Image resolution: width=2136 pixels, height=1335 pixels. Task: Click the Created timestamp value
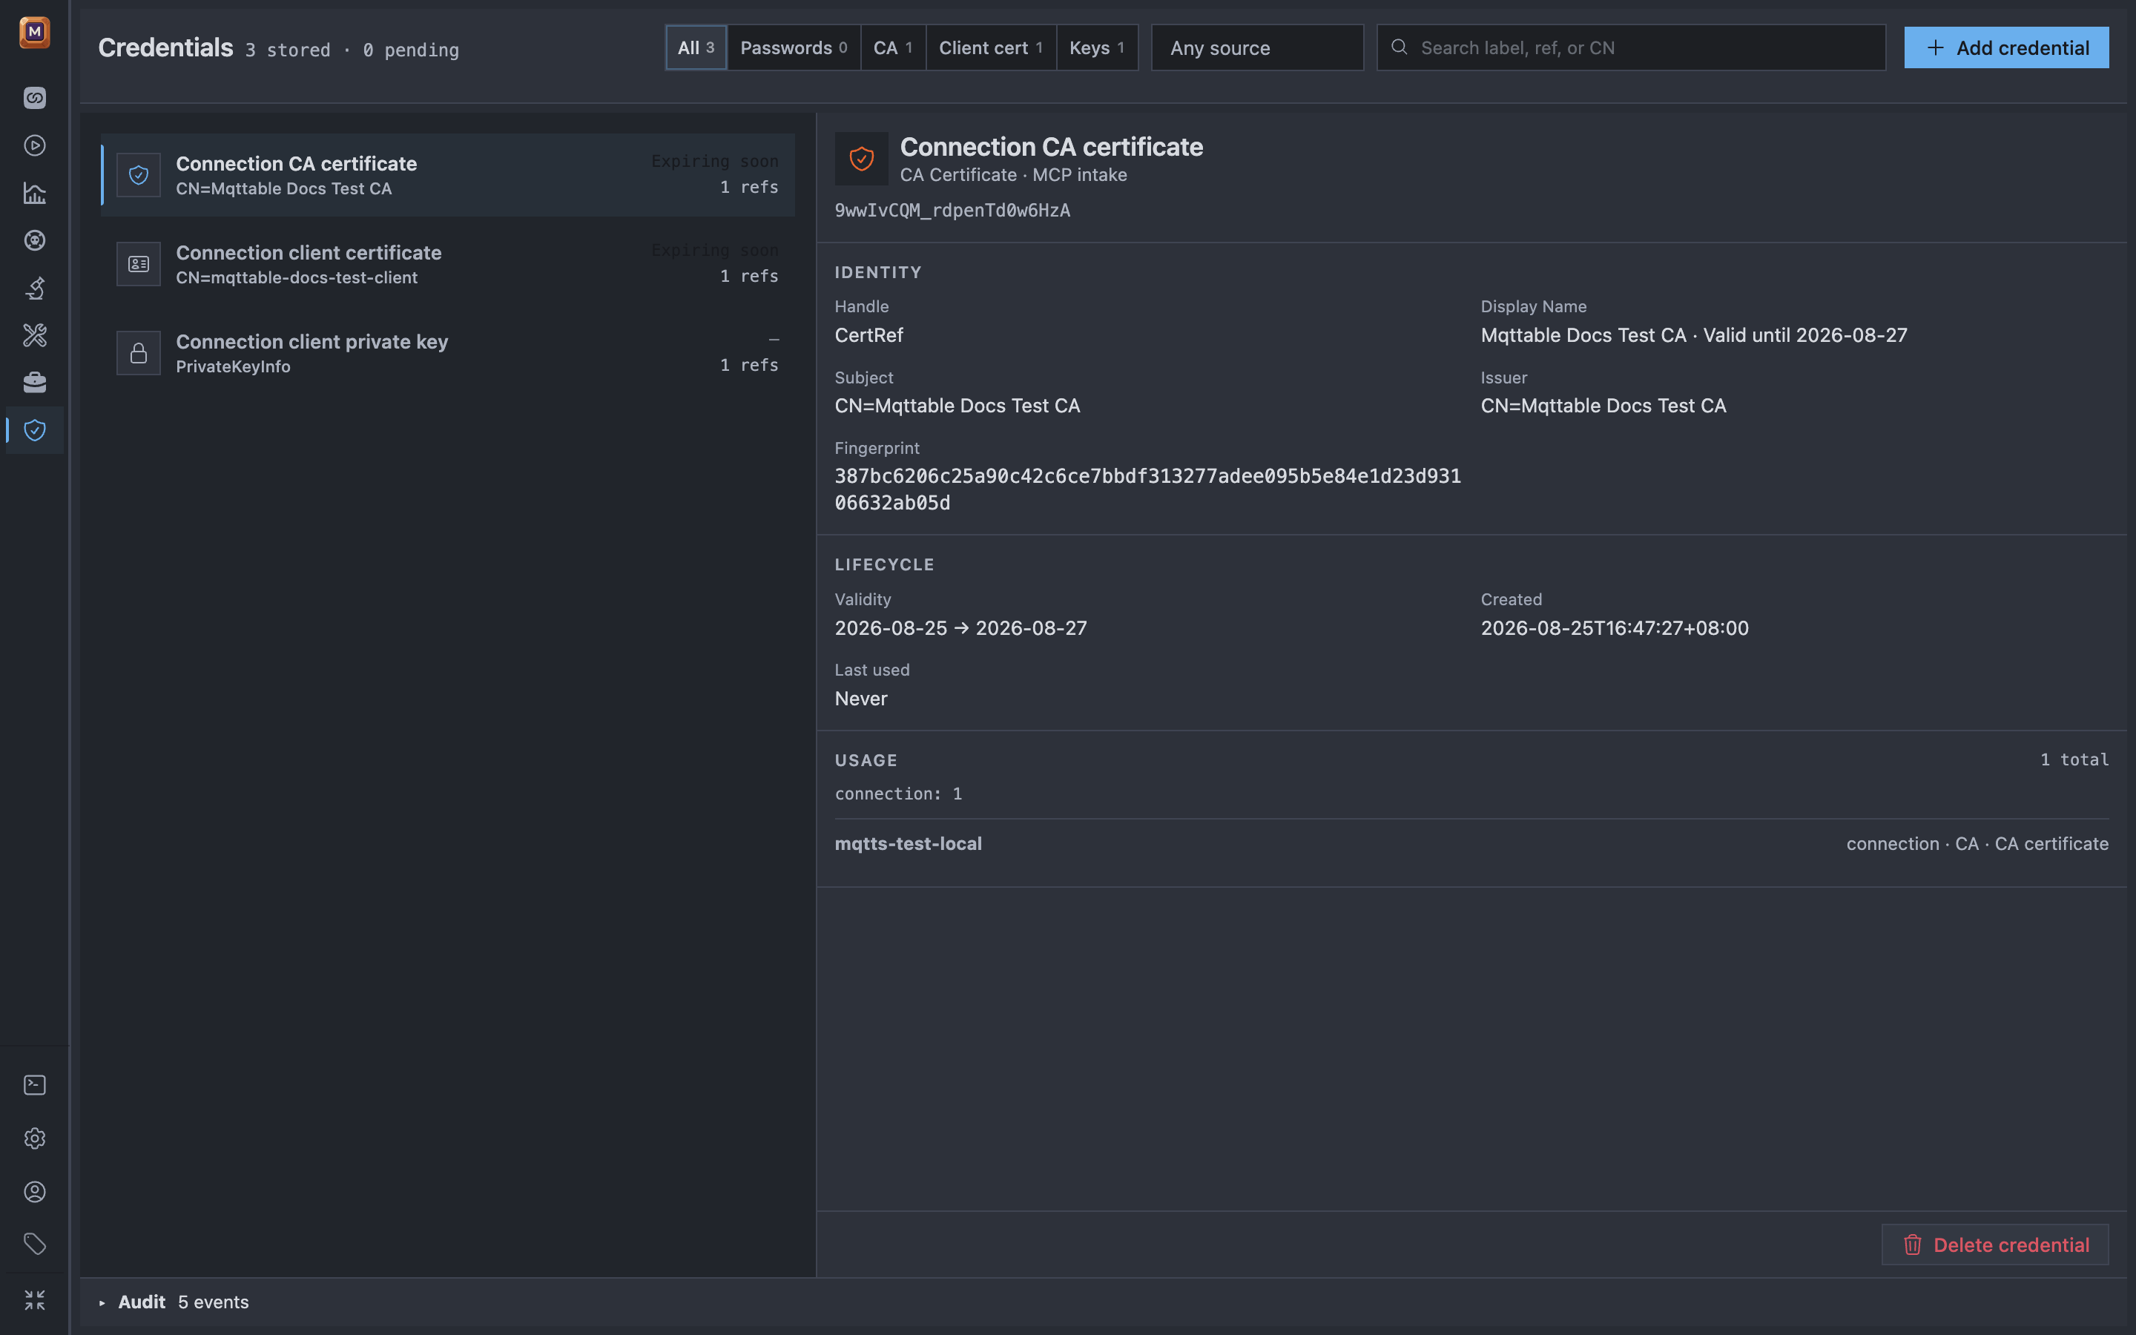point(1615,629)
